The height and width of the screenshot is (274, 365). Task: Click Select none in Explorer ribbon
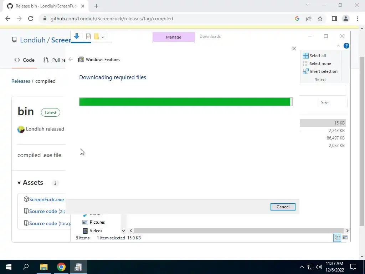pyautogui.click(x=317, y=64)
